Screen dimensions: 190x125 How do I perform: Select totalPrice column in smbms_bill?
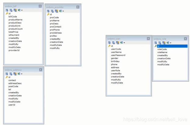13,32
